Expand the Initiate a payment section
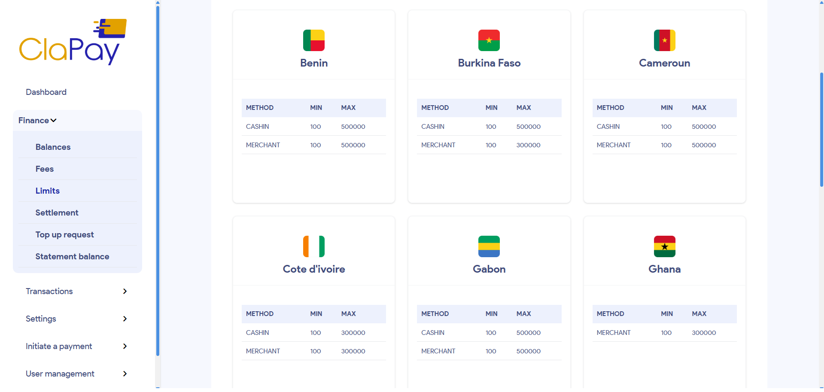 click(125, 346)
